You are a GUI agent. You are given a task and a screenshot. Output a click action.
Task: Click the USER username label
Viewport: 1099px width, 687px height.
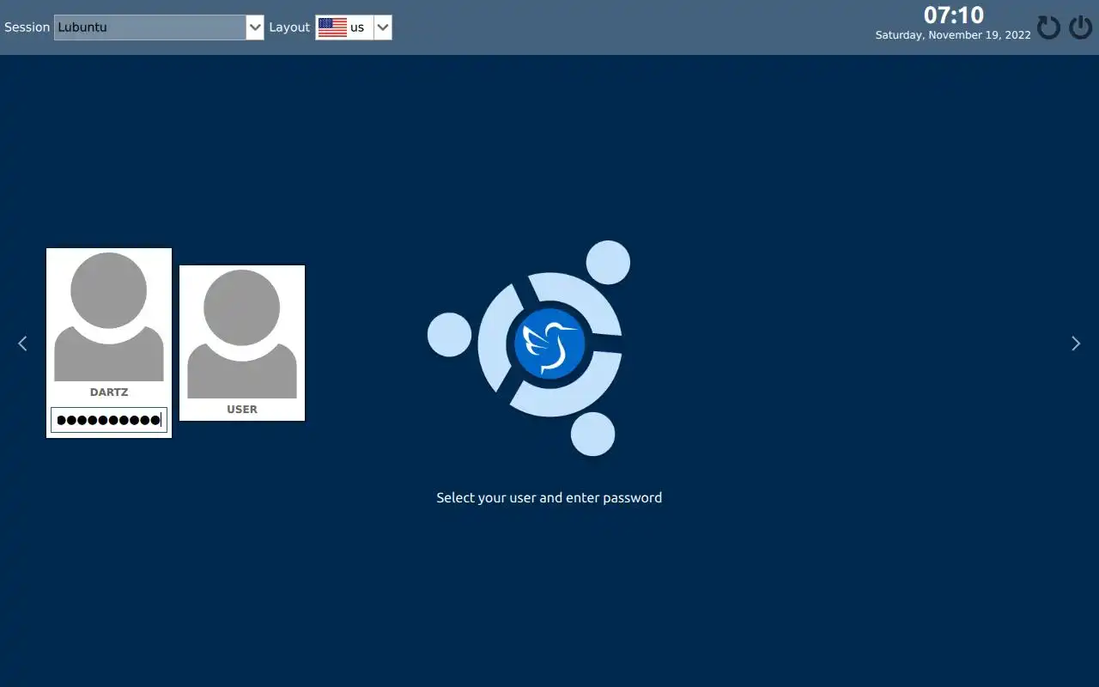(242, 410)
